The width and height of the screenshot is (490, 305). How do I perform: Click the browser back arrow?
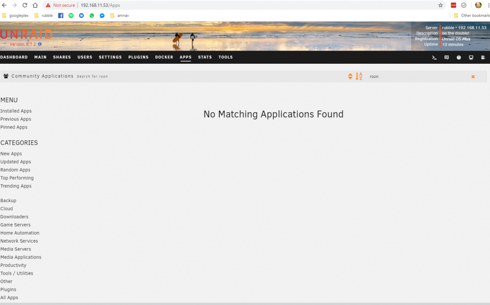coord(4,5)
